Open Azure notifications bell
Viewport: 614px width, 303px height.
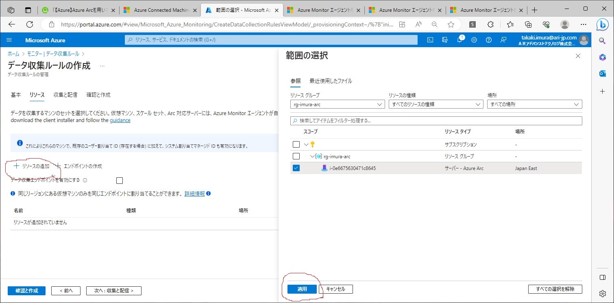click(x=459, y=40)
